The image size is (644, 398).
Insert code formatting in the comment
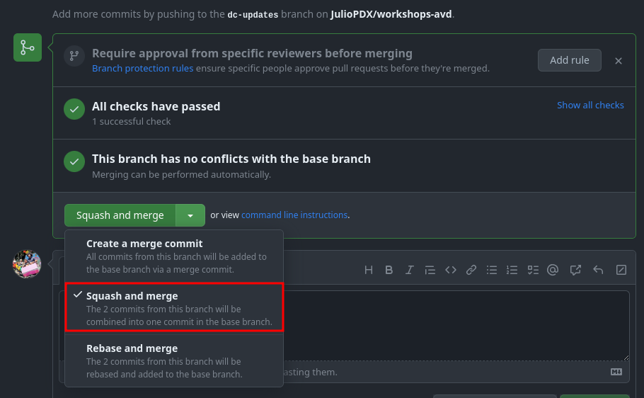click(450, 270)
